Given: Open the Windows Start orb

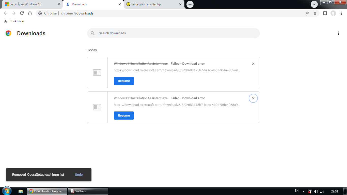Looking at the screenshot, I should (x=6, y=191).
